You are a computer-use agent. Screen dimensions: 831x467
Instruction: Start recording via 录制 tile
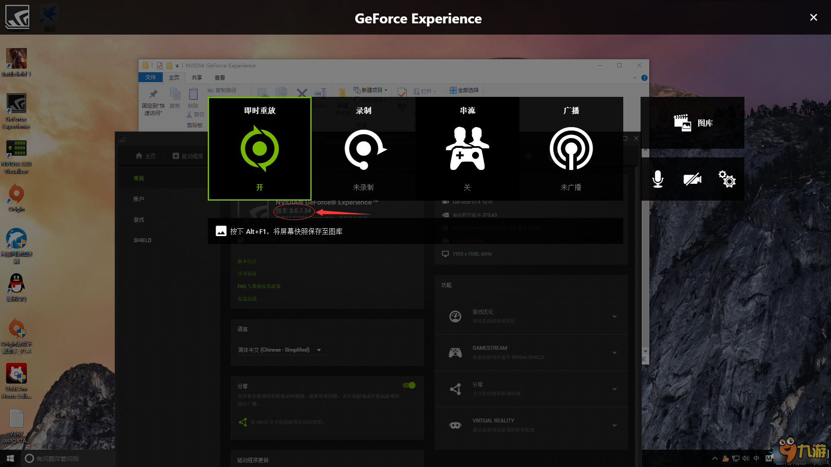(x=364, y=149)
